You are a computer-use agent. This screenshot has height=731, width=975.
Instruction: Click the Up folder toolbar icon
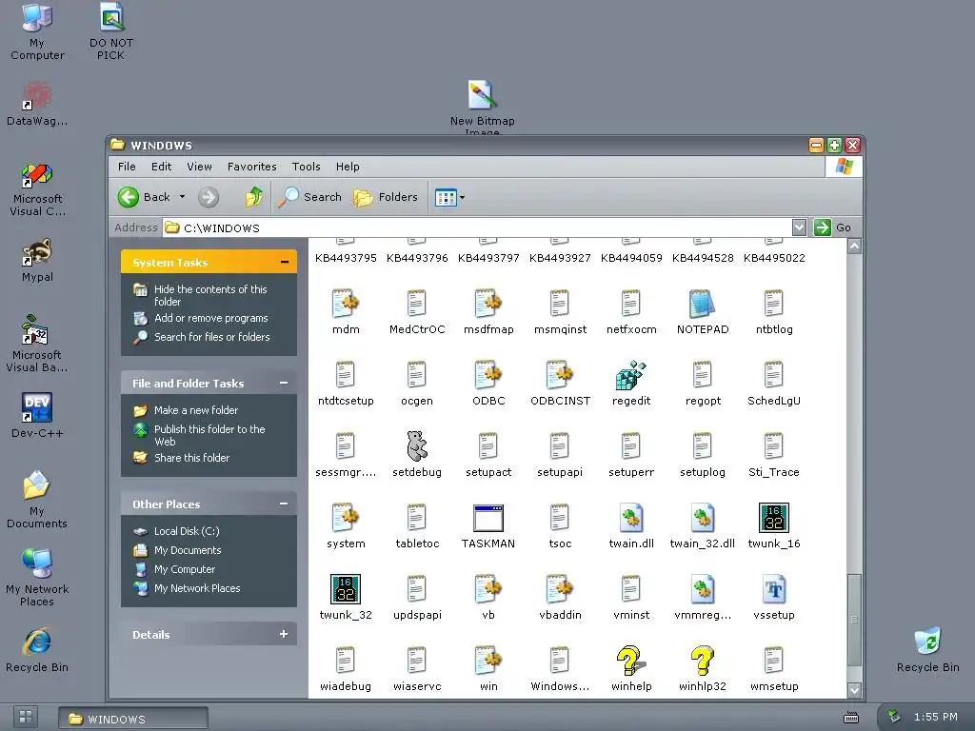253,197
